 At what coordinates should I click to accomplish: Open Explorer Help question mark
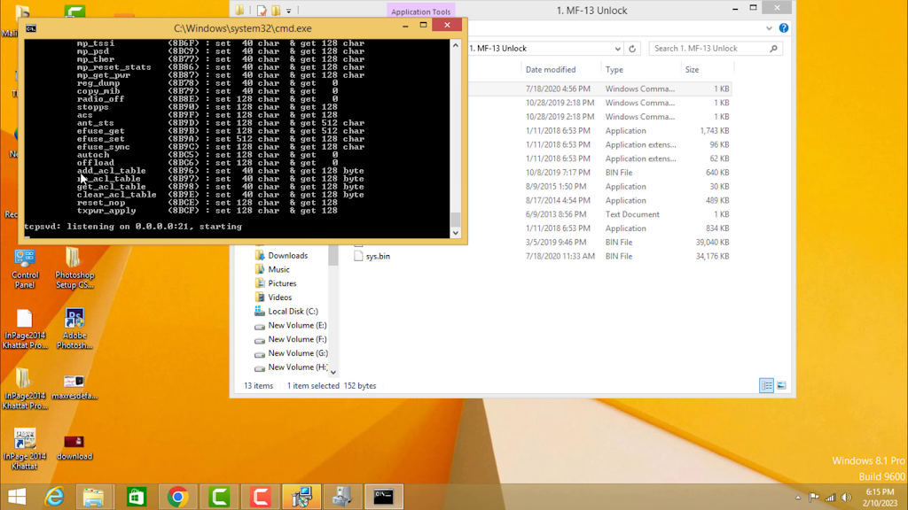pos(784,27)
